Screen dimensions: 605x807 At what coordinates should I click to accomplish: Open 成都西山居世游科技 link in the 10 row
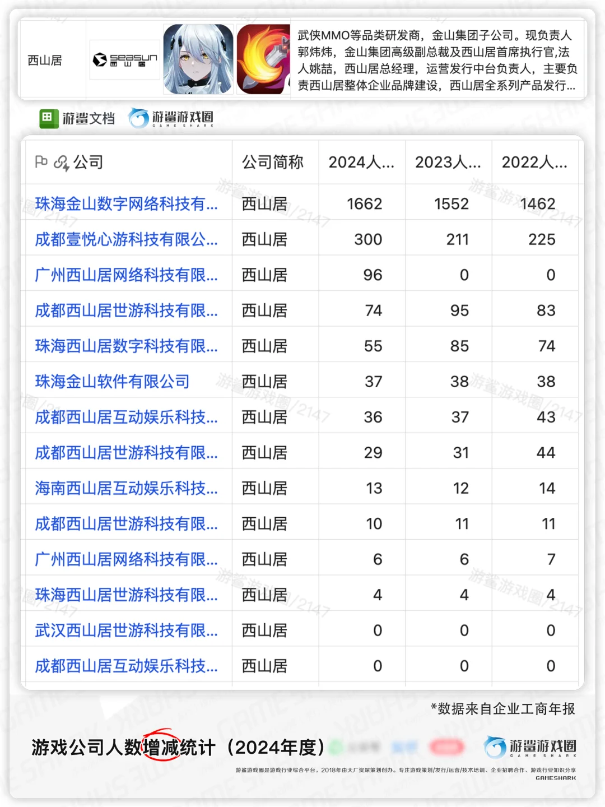coord(126,523)
